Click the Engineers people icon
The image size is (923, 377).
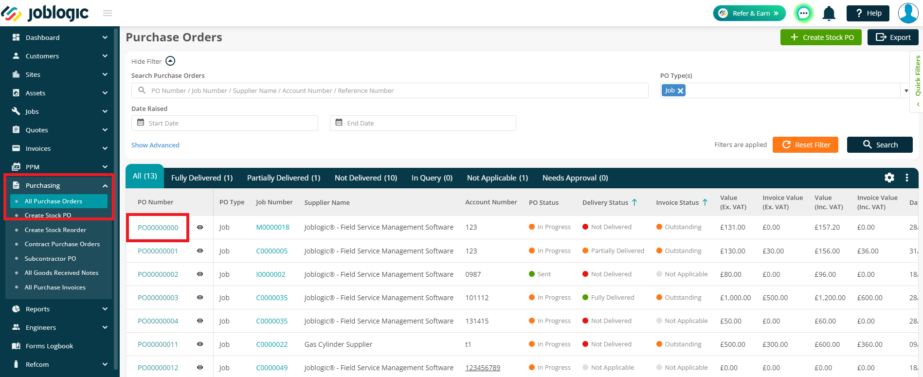(16, 327)
